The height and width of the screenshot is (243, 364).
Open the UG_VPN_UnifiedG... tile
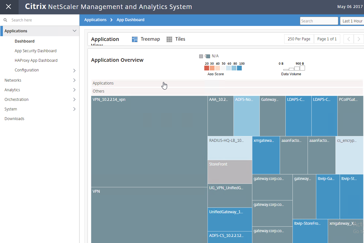tap(230, 196)
